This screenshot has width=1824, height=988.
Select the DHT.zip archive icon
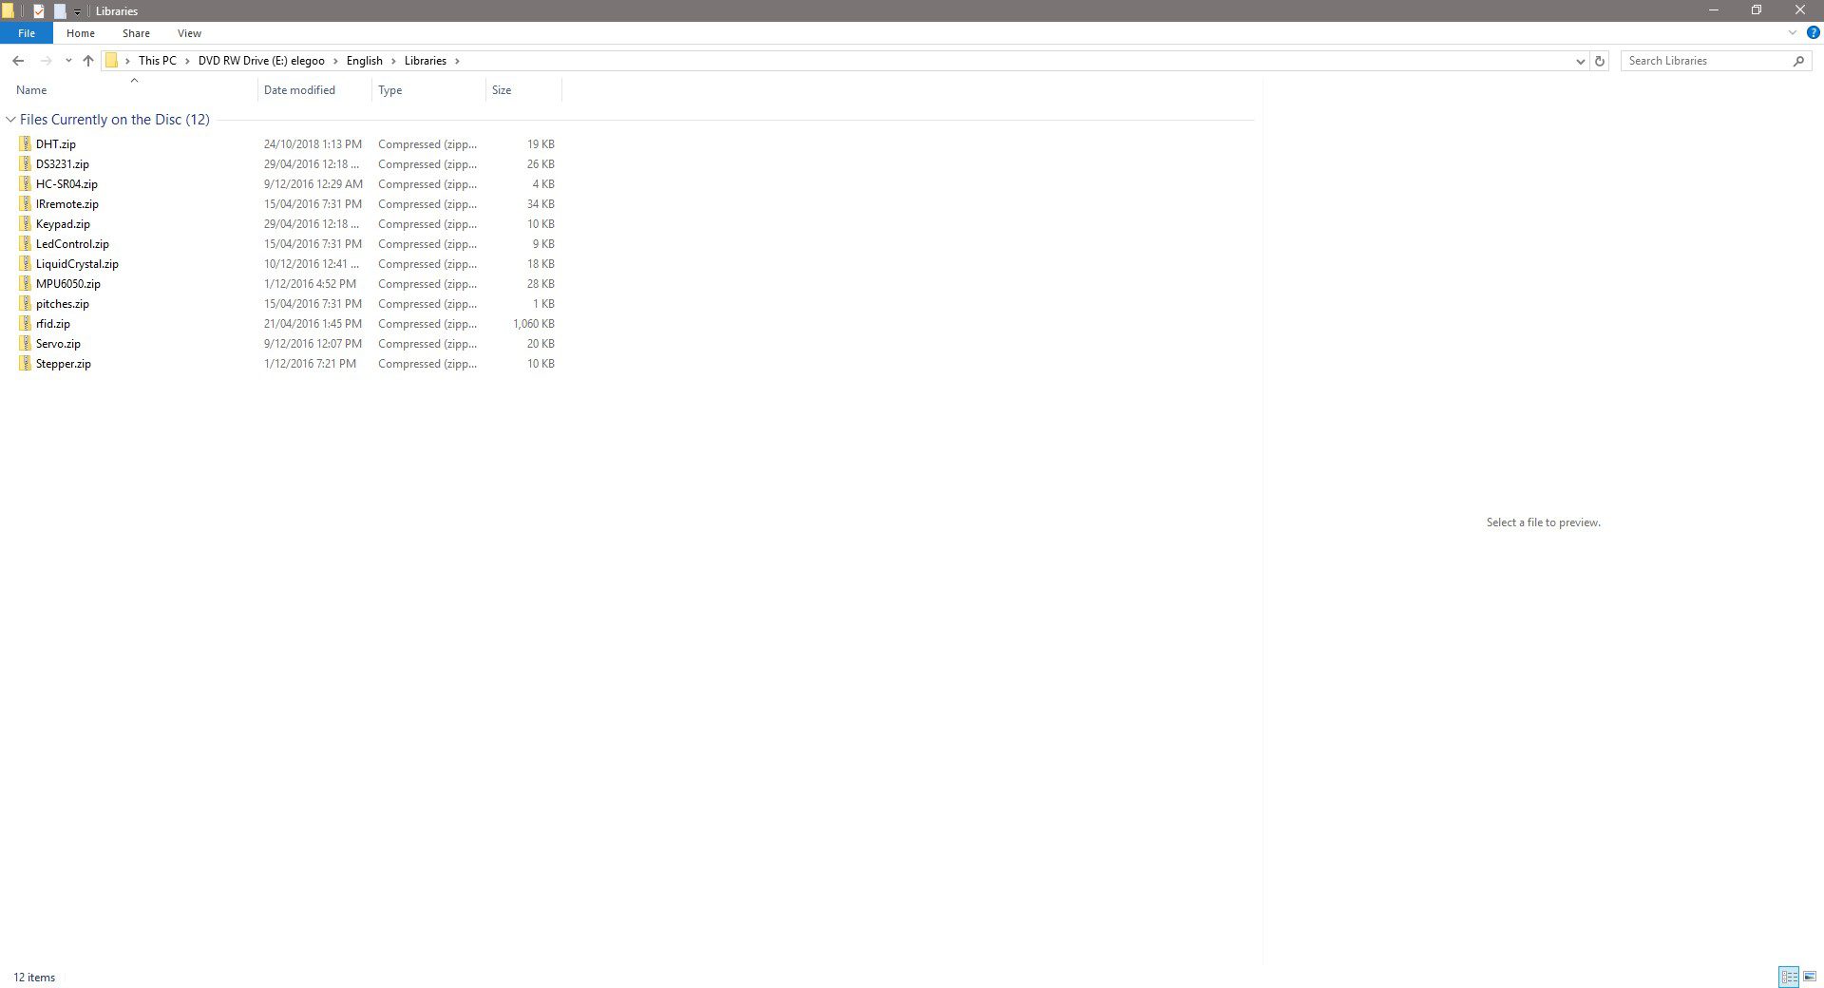(26, 144)
